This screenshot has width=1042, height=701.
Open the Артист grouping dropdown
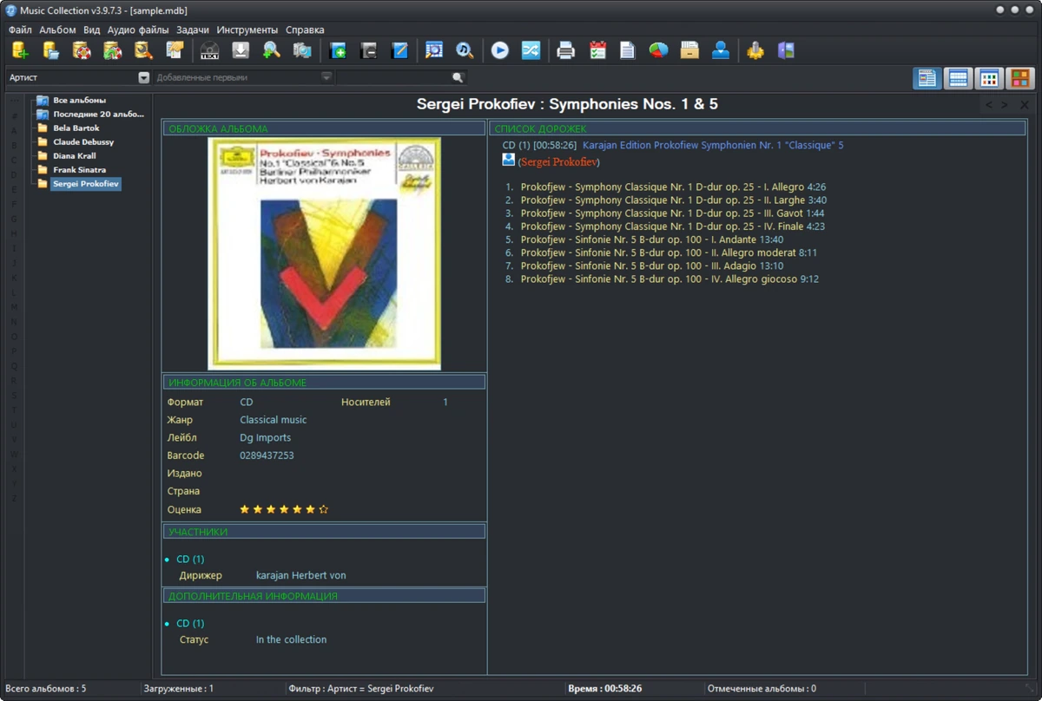pos(144,77)
